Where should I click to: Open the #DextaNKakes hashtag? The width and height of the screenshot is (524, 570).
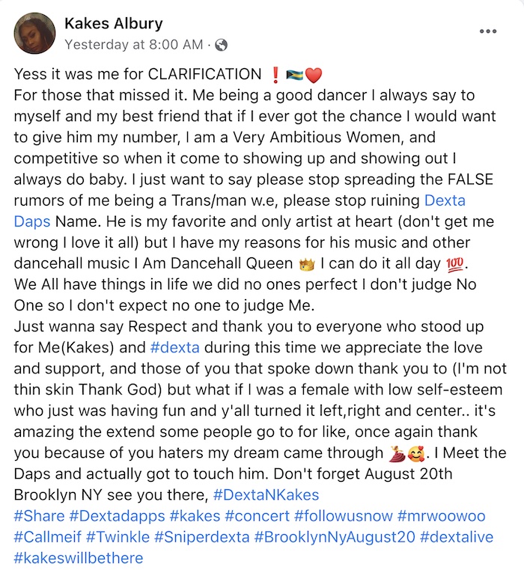pos(266,495)
